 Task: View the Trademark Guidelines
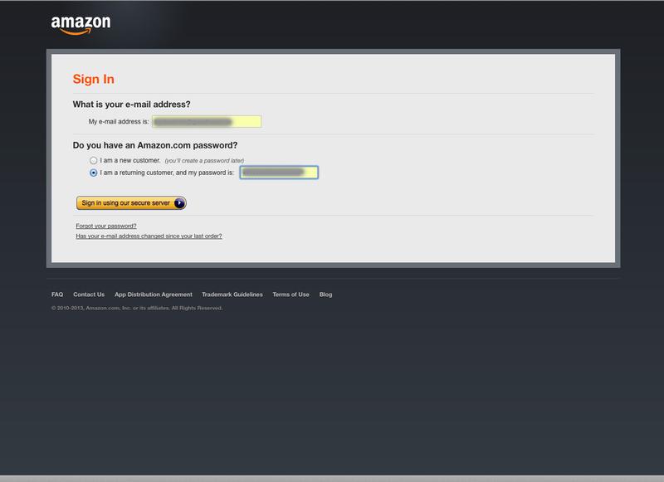pos(232,295)
